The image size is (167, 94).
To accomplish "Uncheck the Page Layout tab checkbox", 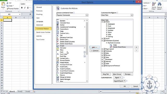I will (x=104, y=49).
